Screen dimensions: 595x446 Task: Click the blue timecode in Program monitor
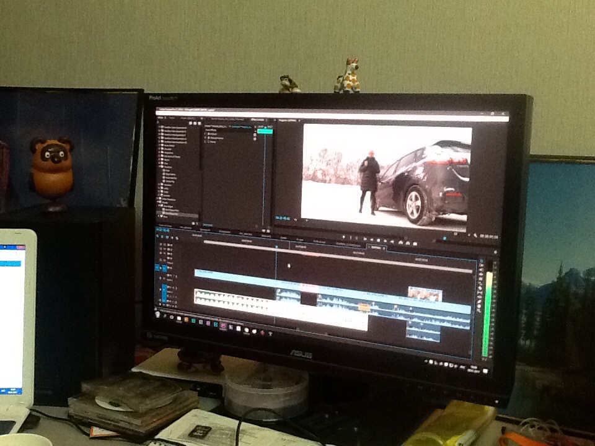[x=283, y=219]
